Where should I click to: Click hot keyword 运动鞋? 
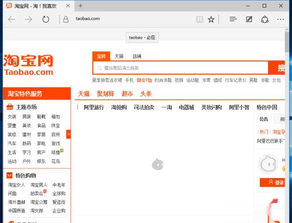pos(193,80)
